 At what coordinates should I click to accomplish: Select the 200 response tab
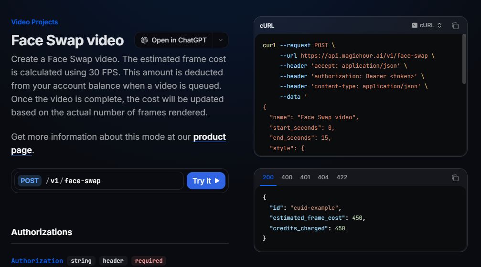tap(268, 177)
